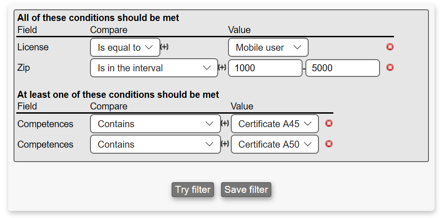Click the Zip lower bound field (1000)
This screenshot has height=218, width=442.
tap(265, 68)
